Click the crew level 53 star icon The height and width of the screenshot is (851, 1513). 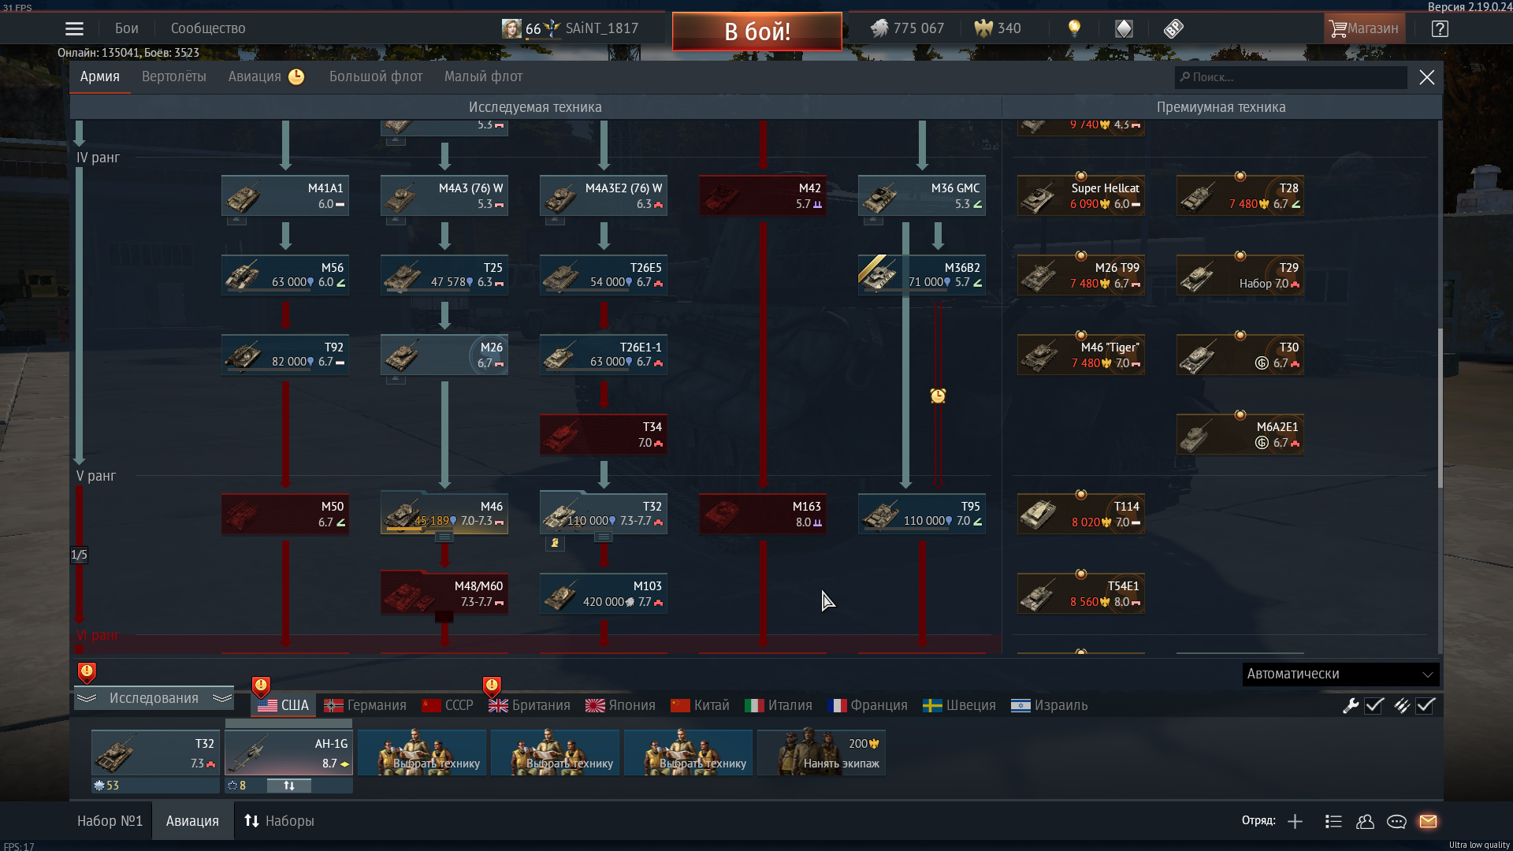point(99,786)
